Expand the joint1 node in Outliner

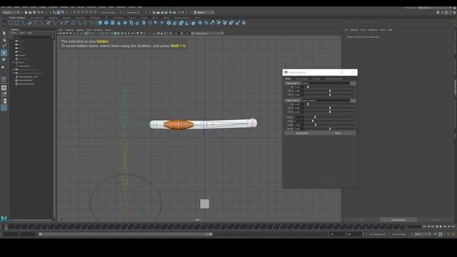(14, 62)
